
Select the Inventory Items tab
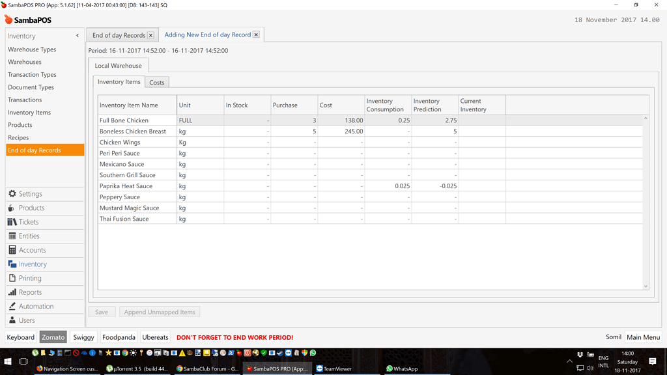click(119, 81)
